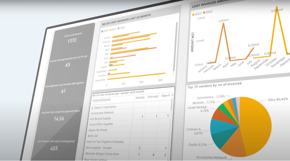Sort table by January column header
The width and height of the screenshot is (290, 161).
tap(140, 98)
